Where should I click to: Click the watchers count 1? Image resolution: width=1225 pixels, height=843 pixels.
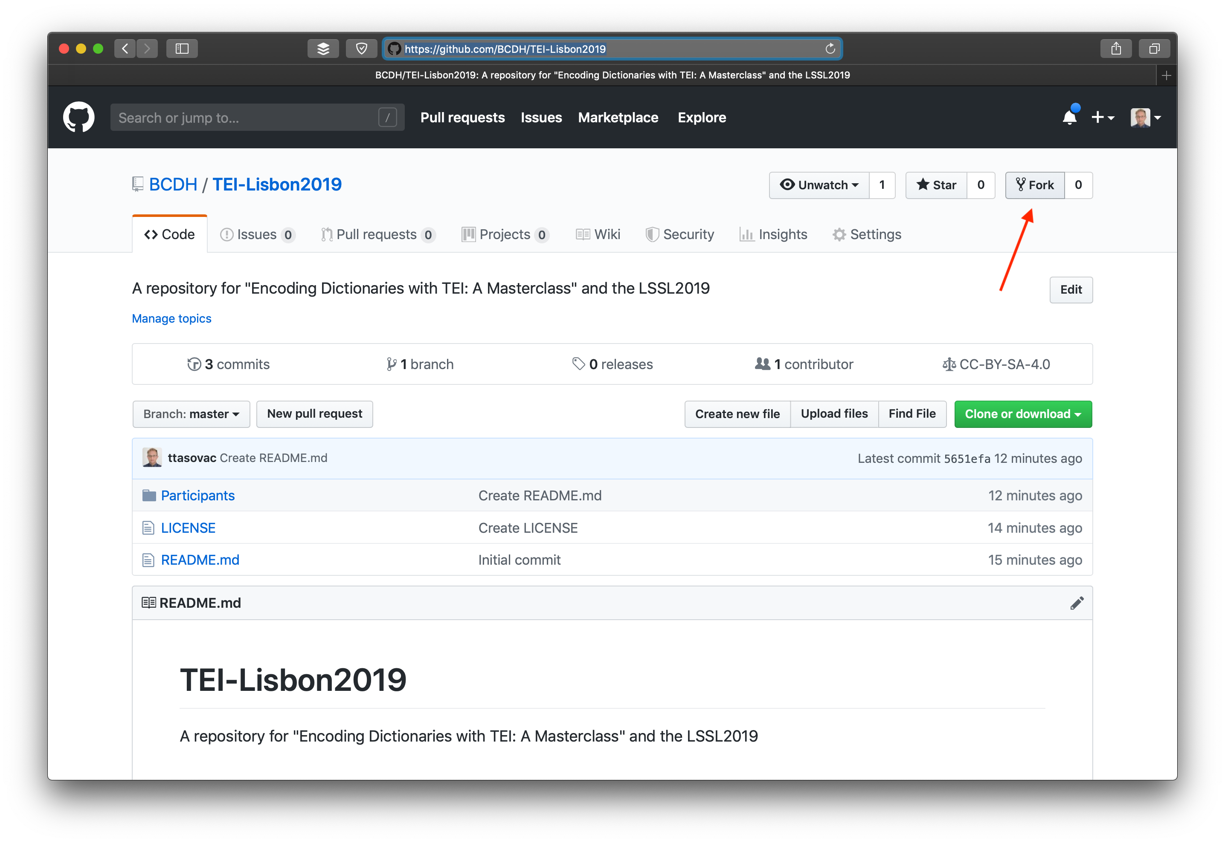coord(882,185)
